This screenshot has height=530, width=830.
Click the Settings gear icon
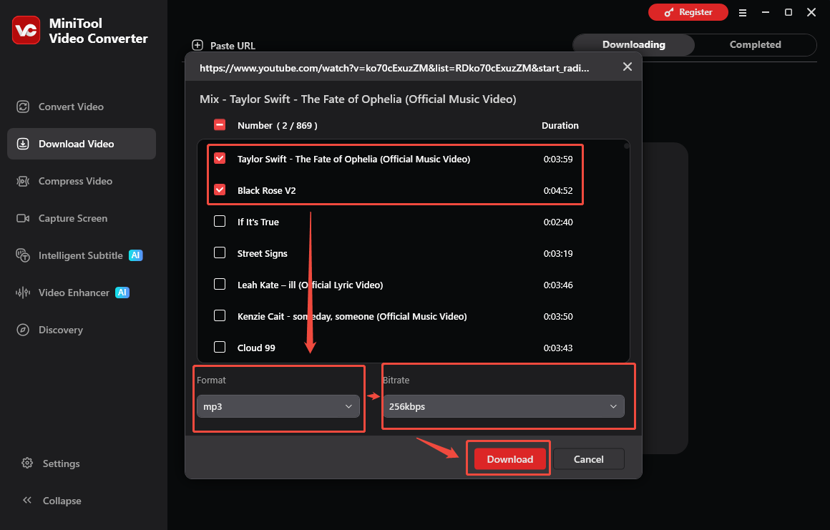click(x=27, y=463)
